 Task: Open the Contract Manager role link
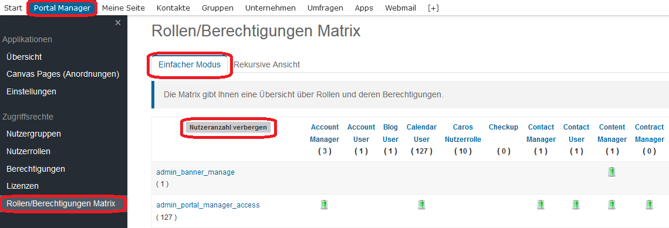coord(650,133)
